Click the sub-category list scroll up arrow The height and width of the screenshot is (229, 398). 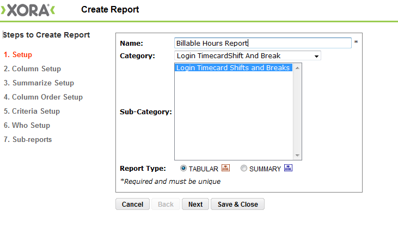coord(297,67)
